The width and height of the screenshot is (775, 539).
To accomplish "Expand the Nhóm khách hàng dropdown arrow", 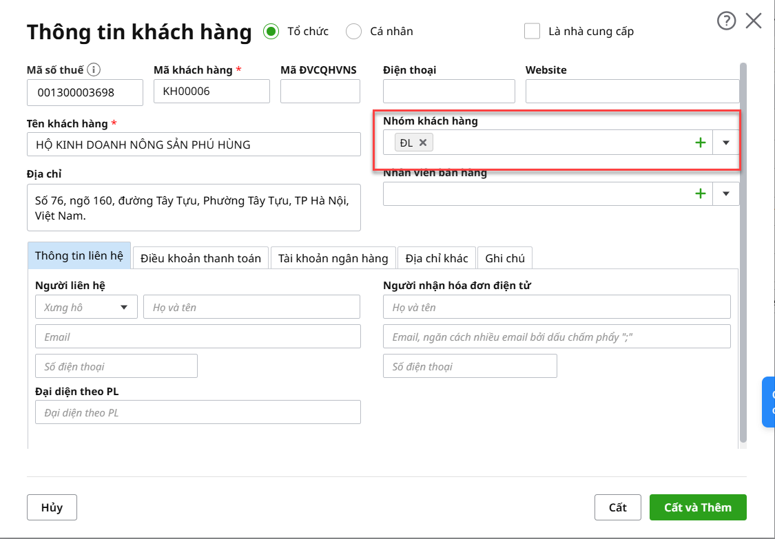I will point(725,142).
